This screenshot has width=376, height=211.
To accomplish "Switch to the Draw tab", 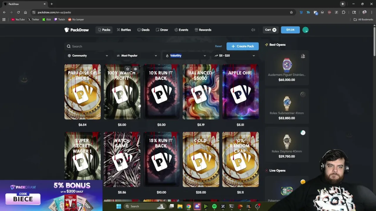I will point(162,30).
